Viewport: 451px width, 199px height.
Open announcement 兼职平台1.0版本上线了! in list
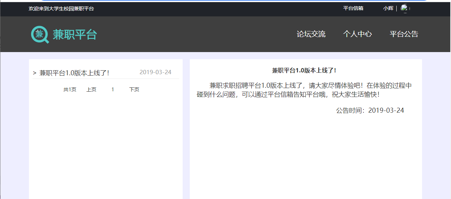[74, 73]
